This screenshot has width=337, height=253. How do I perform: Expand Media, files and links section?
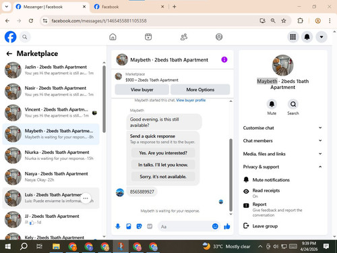pyautogui.click(x=282, y=154)
